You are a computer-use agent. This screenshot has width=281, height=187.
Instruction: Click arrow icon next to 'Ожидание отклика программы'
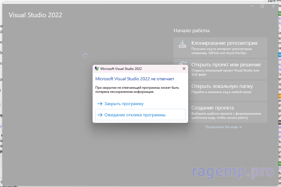click(x=100, y=115)
